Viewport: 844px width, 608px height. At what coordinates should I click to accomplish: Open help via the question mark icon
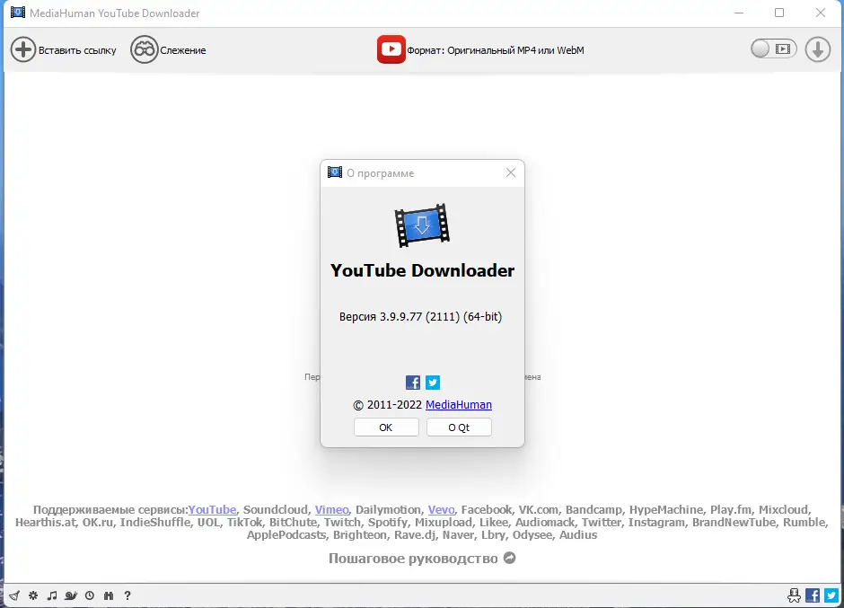point(127,595)
